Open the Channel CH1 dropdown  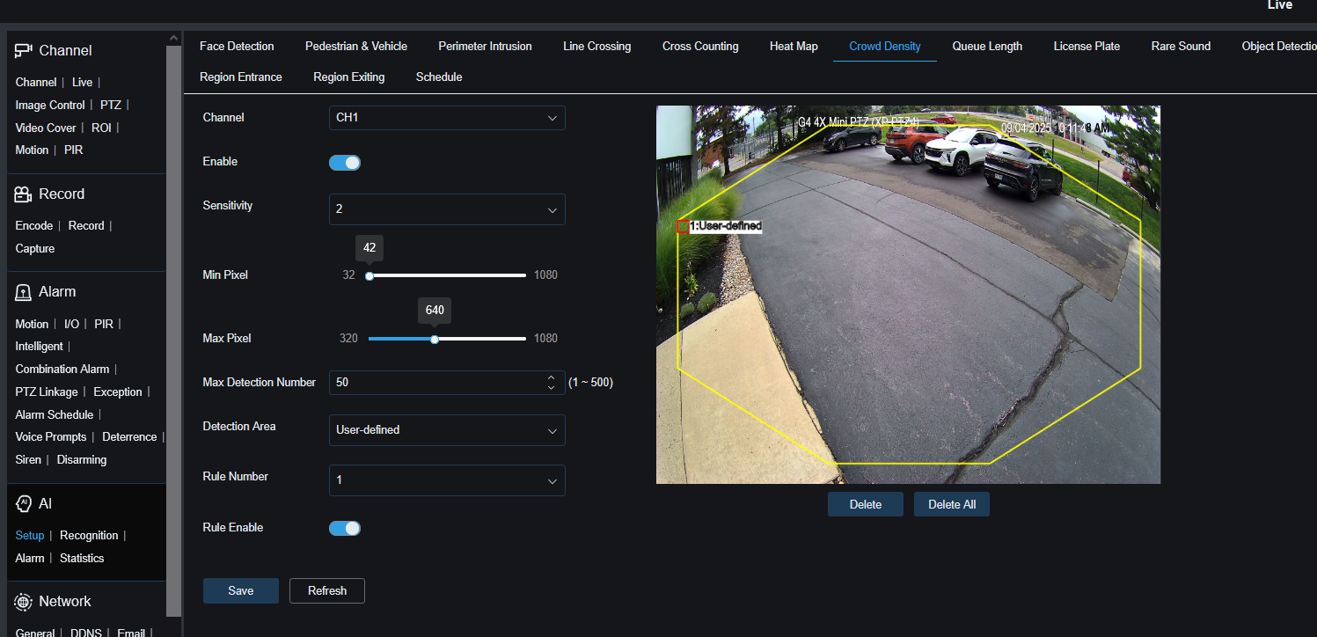[x=447, y=118]
